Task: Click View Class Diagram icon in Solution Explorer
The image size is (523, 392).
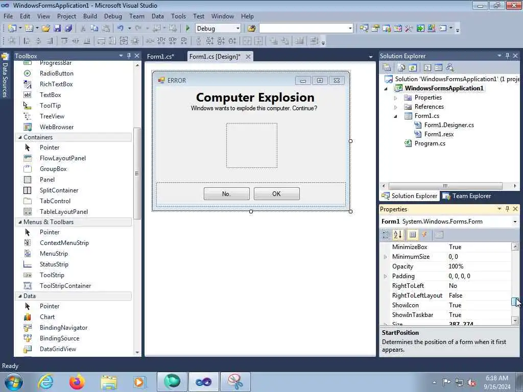Action: coord(449,68)
